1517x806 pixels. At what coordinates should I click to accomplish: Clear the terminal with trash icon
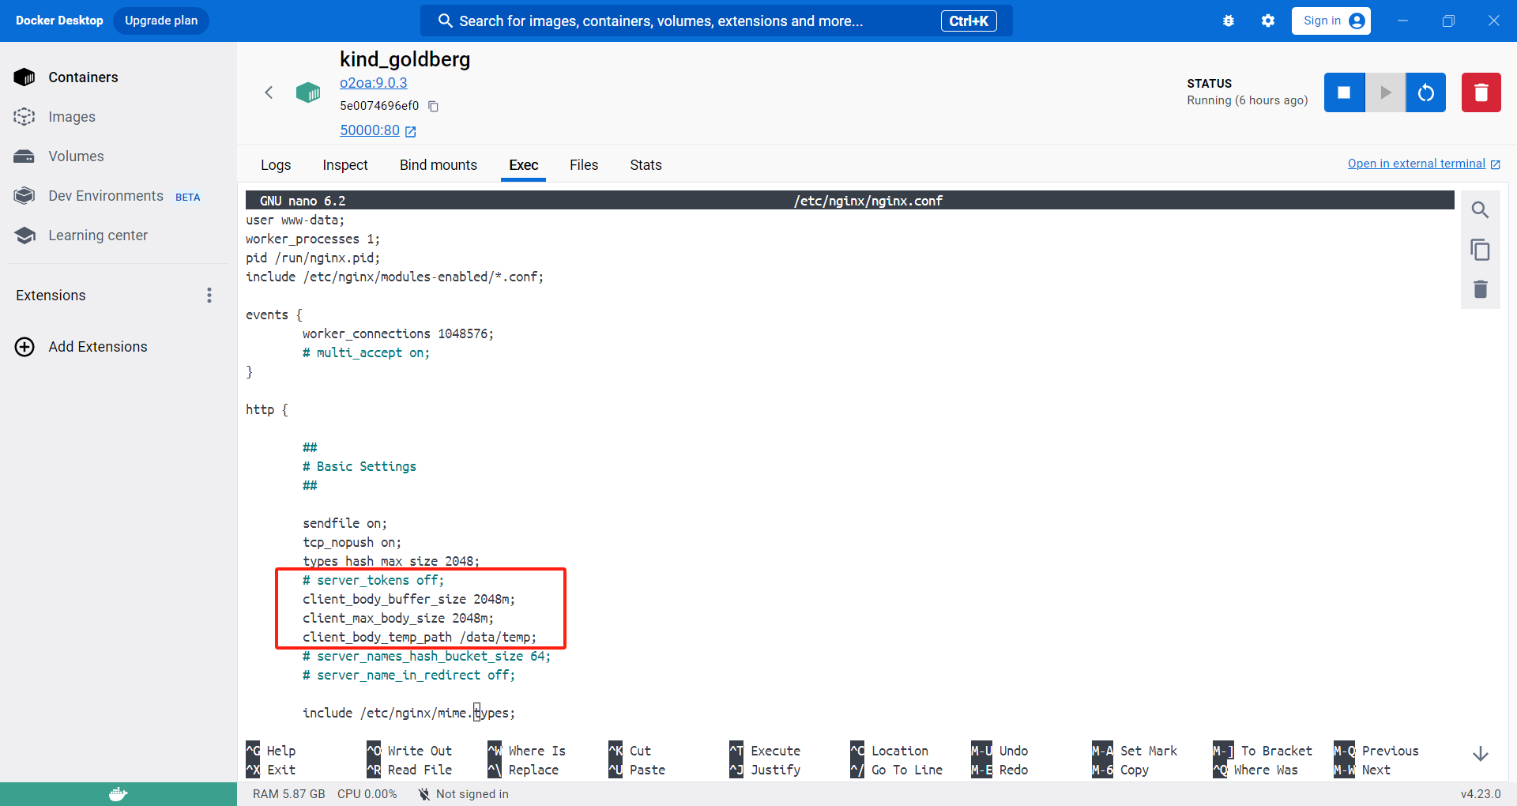(x=1480, y=289)
